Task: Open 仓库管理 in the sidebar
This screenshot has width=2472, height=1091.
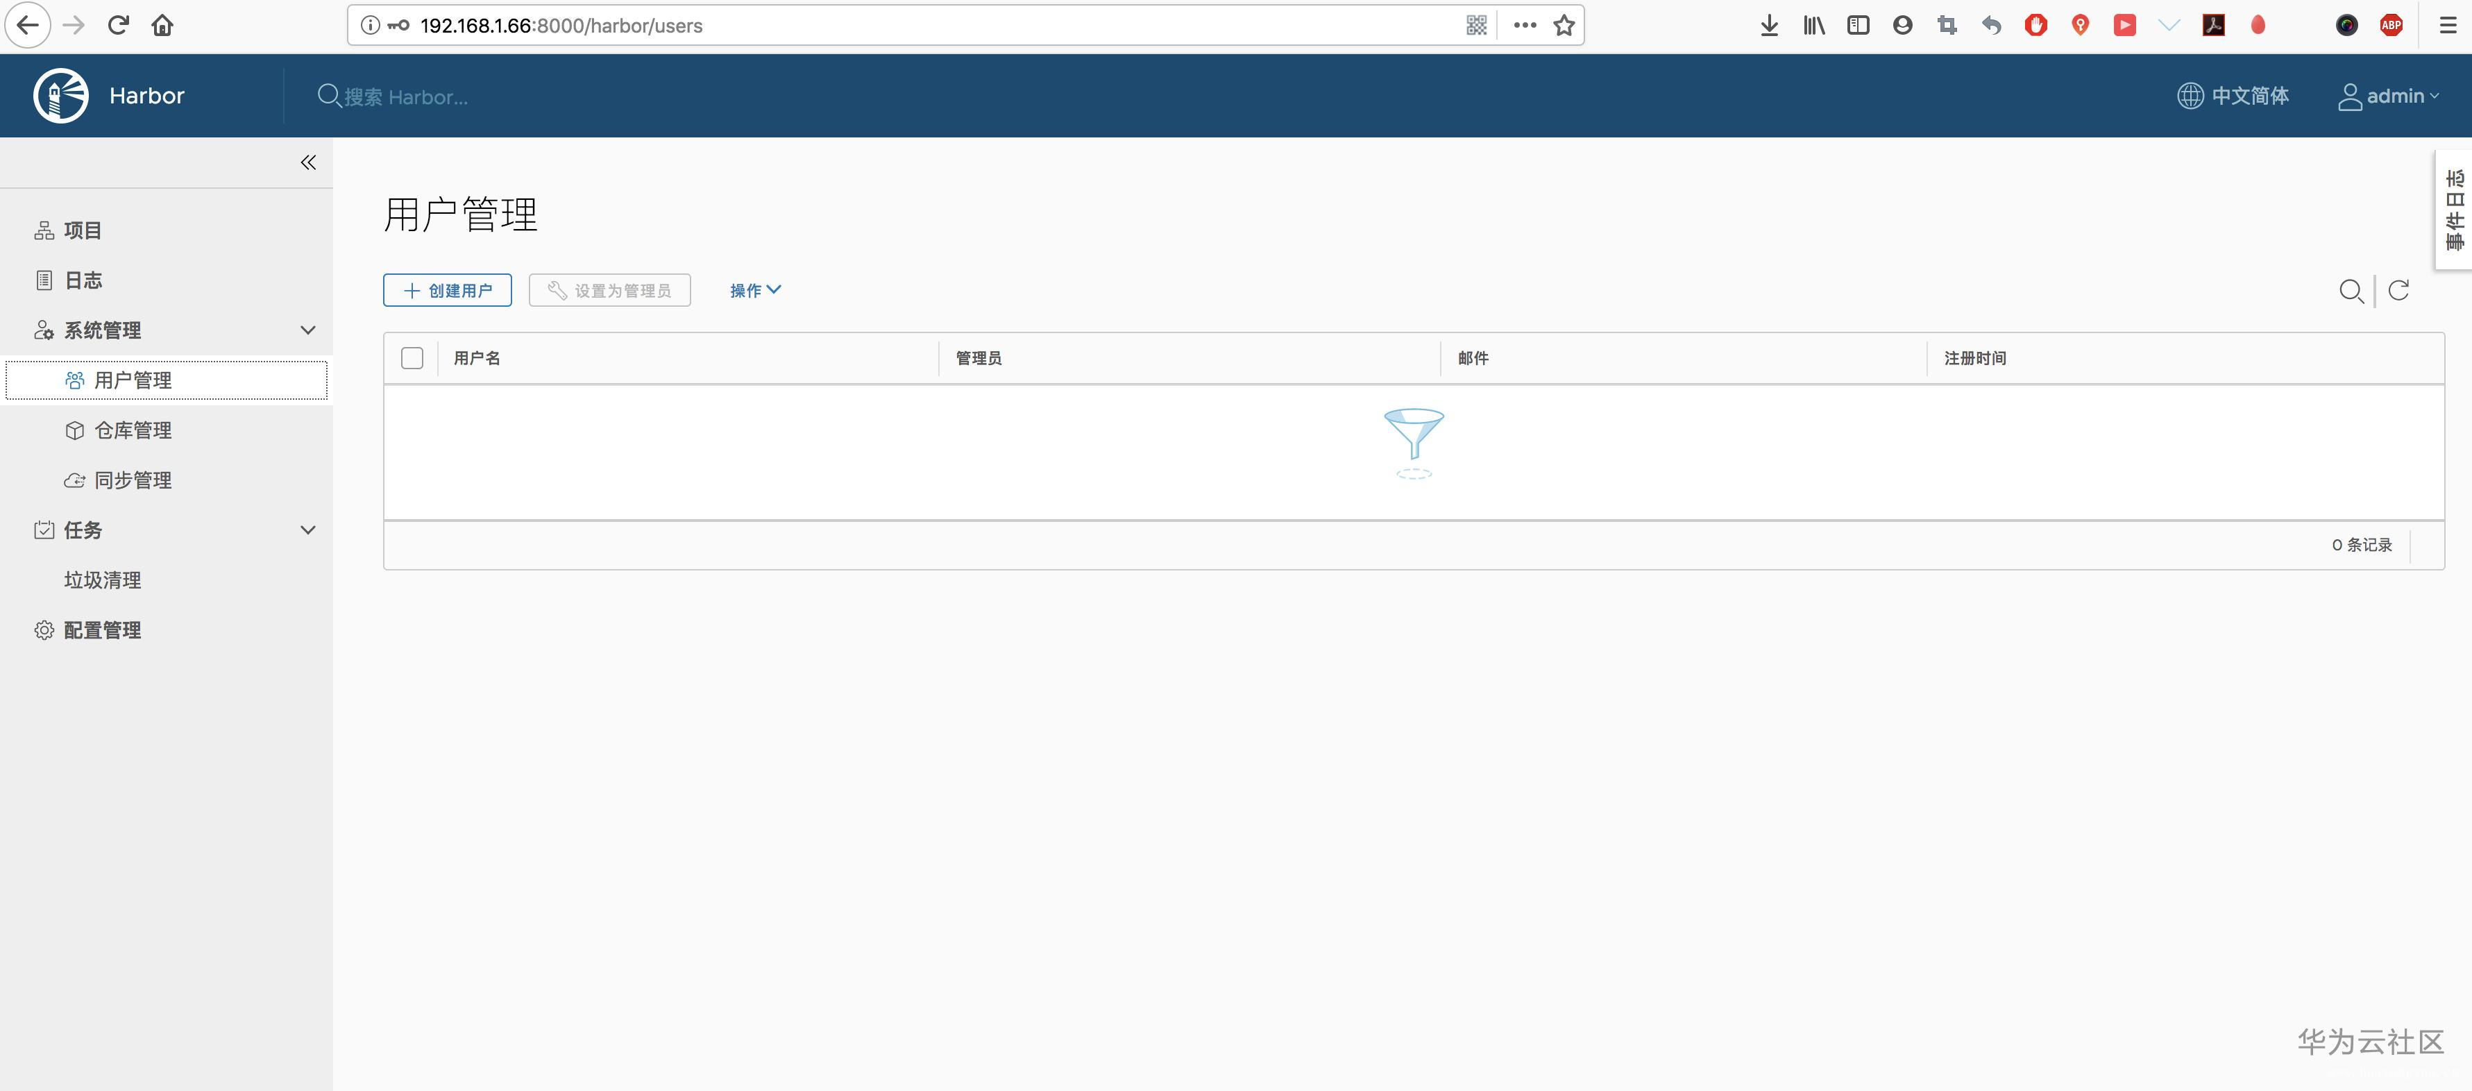Action: (133, 430)
